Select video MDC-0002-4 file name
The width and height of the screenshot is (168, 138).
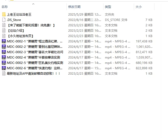click(x=33, y=57)
